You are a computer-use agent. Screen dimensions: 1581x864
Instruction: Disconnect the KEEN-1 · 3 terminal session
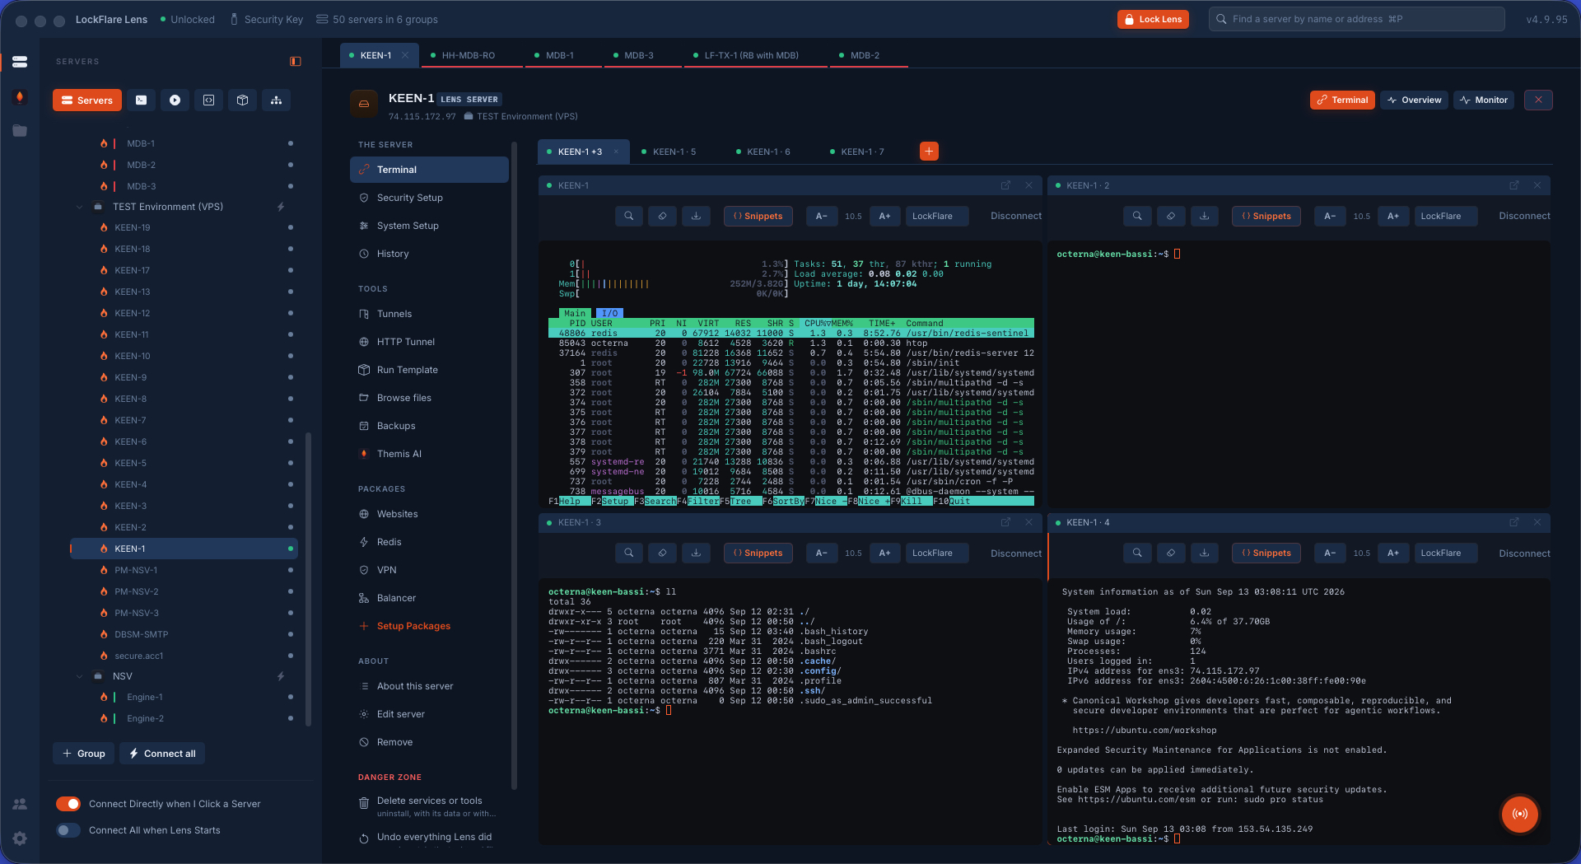(1015, 553)
